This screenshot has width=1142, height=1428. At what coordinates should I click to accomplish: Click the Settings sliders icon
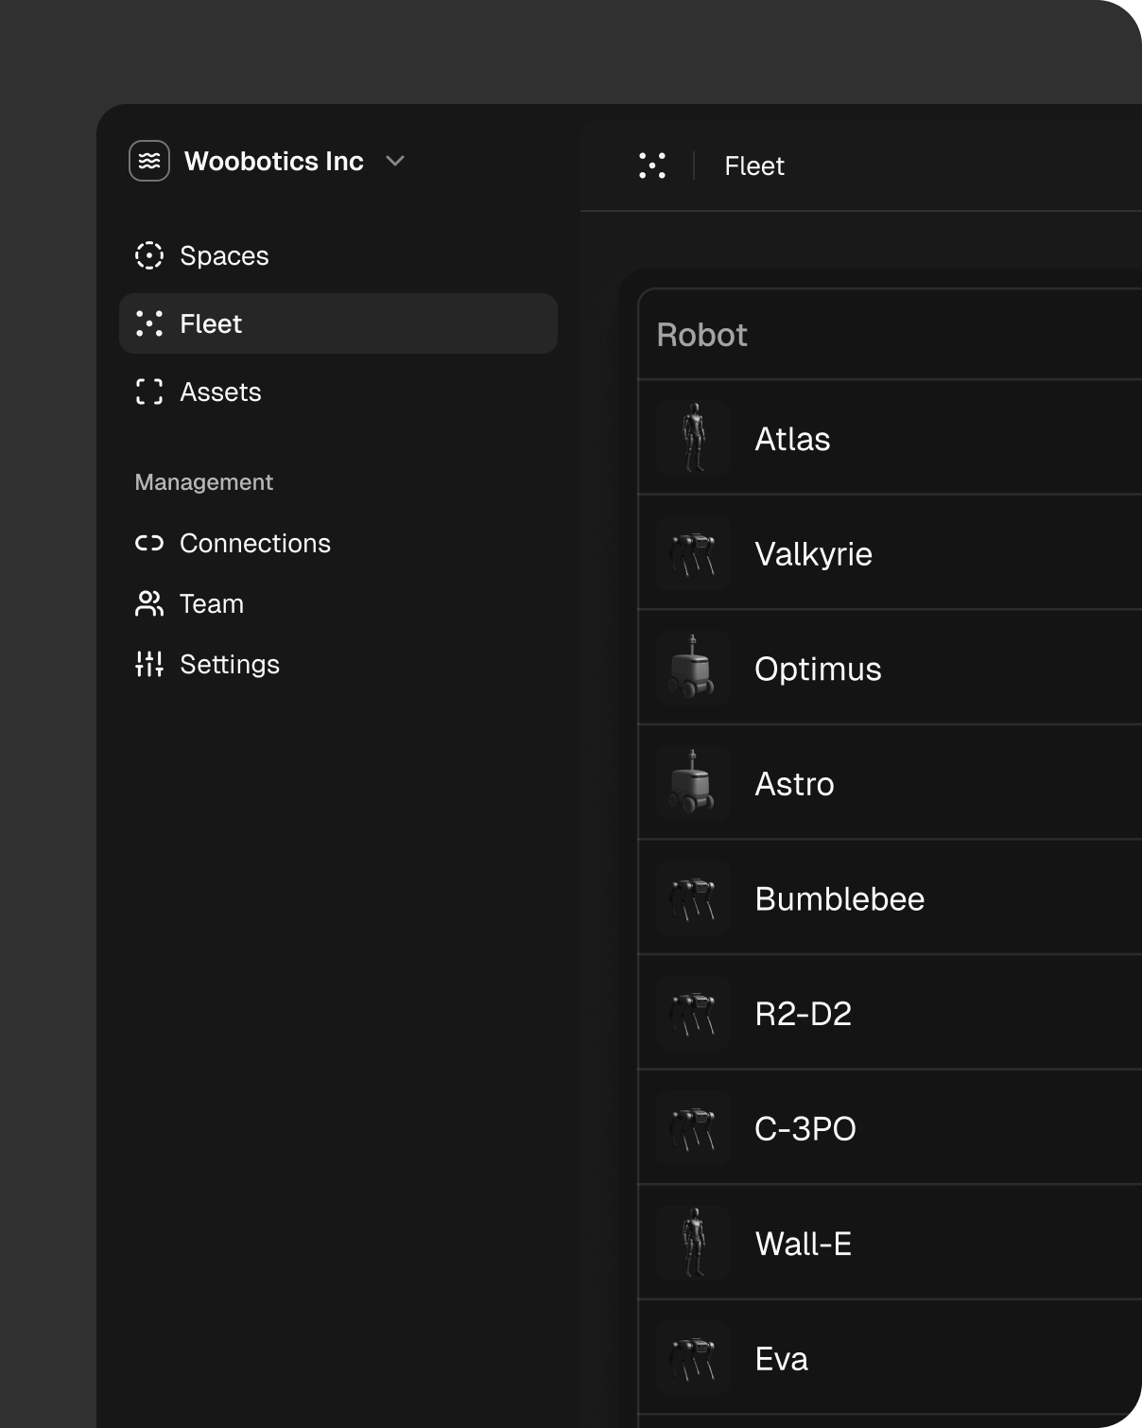[x=149, y=664]
